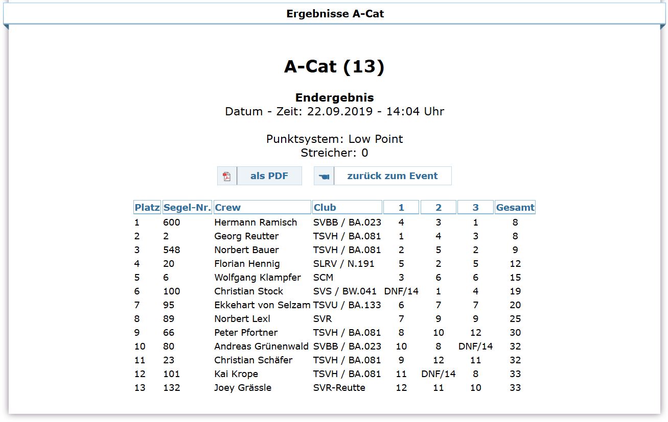
Task: Click the PDF document icon
Action: coord(226,176)
